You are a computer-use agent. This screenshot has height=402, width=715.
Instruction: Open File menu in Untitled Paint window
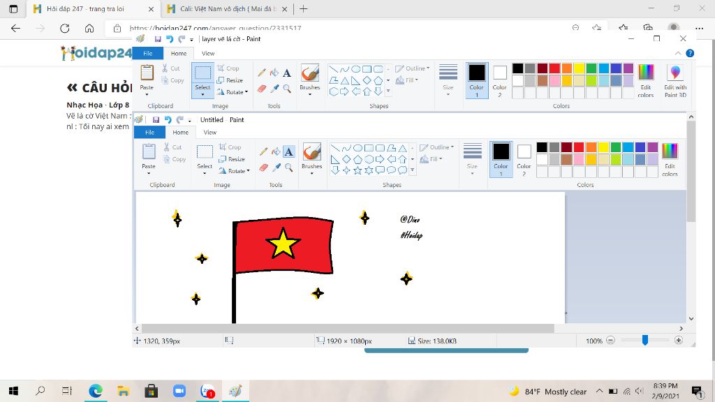(149, 132)
